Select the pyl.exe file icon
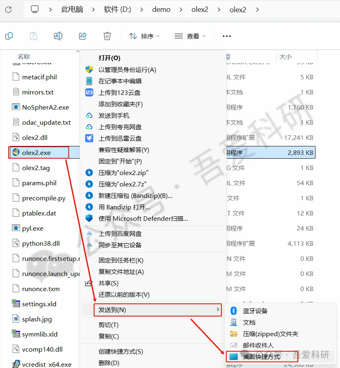Screen dimensions: 340x368 [x=16, y=228]
